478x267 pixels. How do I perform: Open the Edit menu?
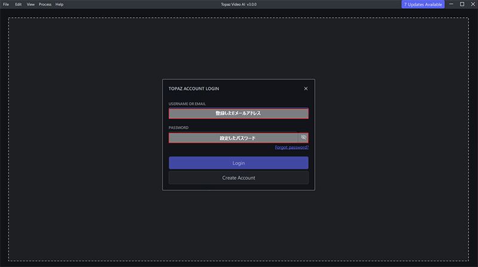point(19,4)
